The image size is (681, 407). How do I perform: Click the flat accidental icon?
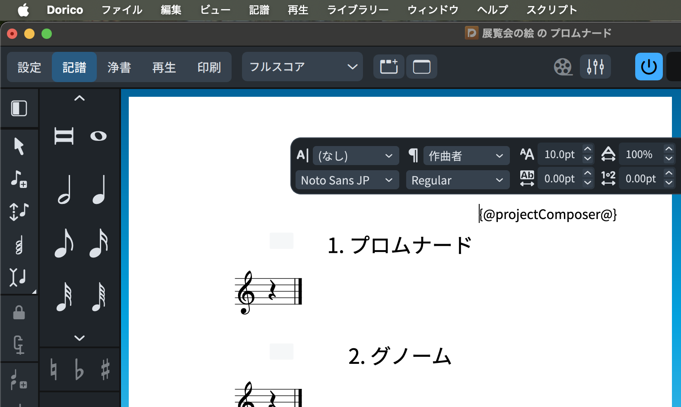tap(79, 370)
